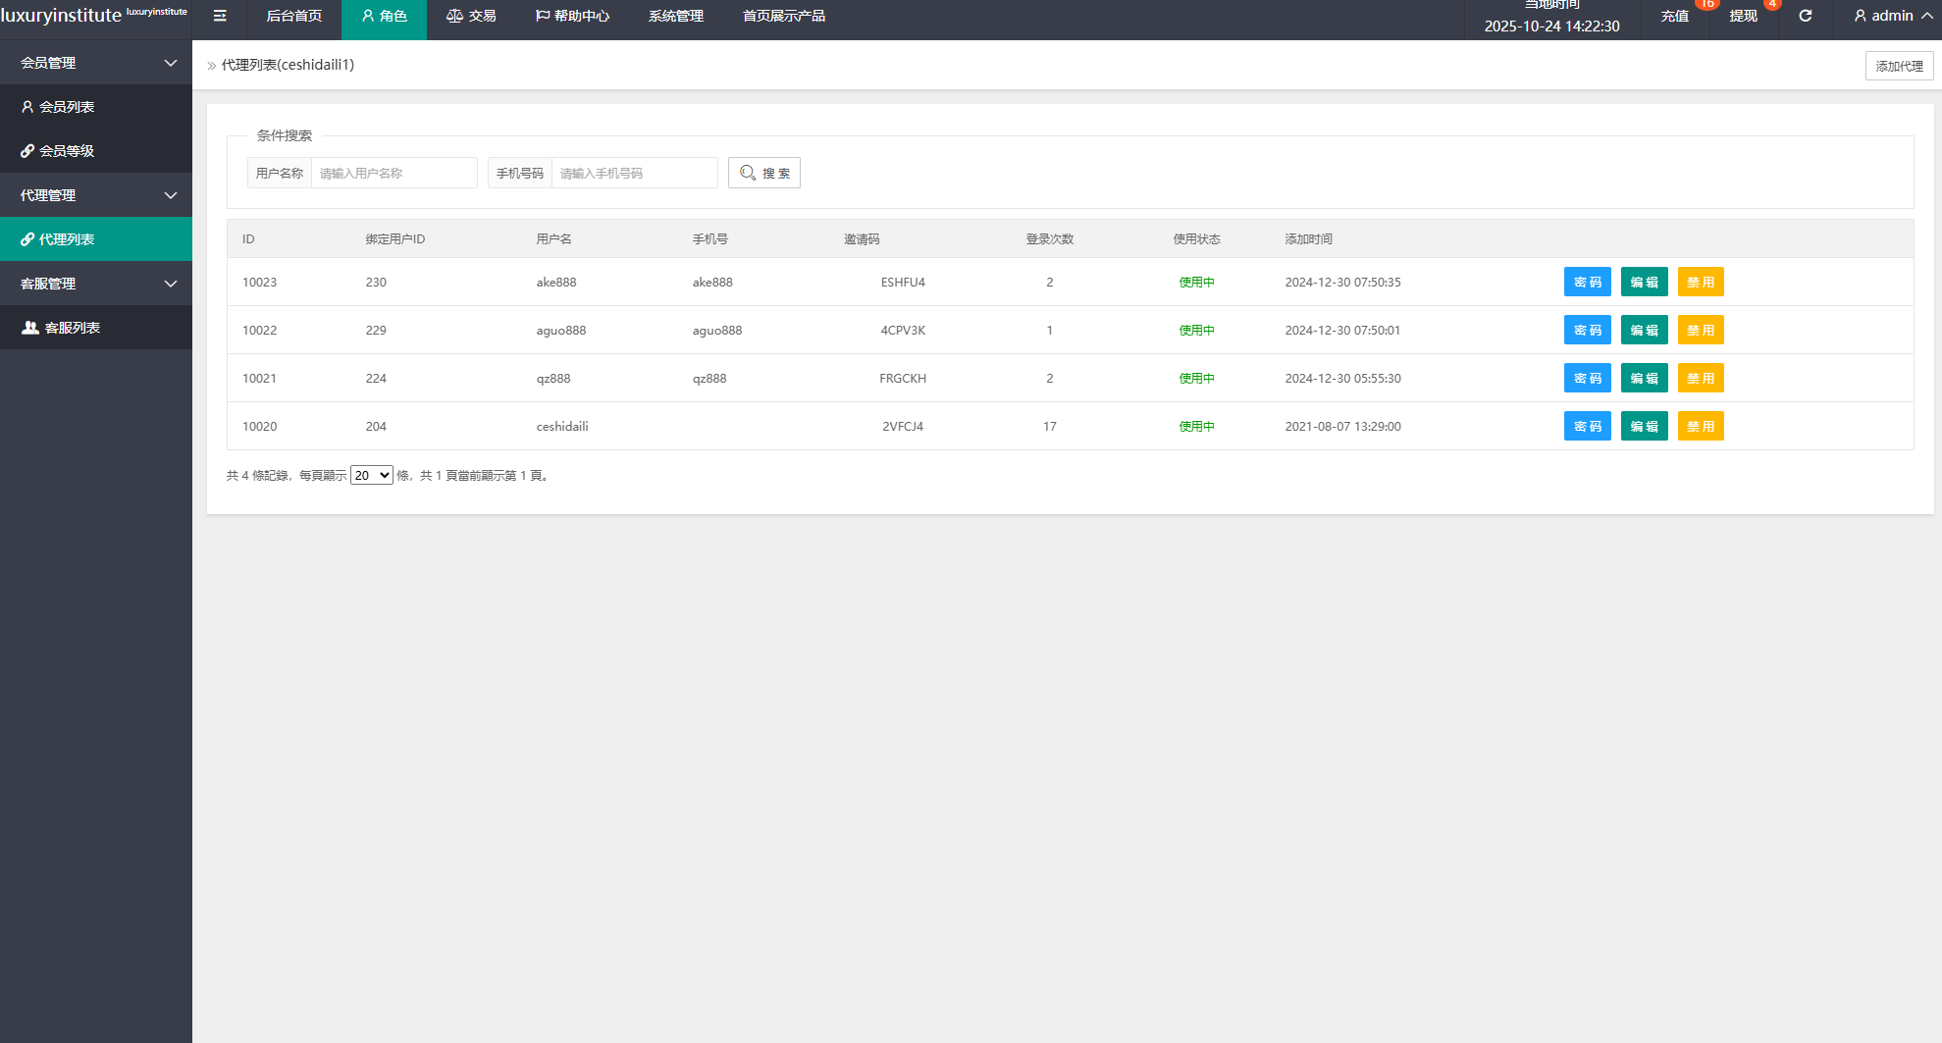
Task: Collapse the 代理管理 sidebar section
Action: (95, 195)
